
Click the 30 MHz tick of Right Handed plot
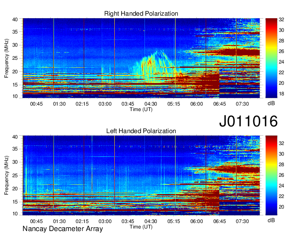click(x=15, y=45)
